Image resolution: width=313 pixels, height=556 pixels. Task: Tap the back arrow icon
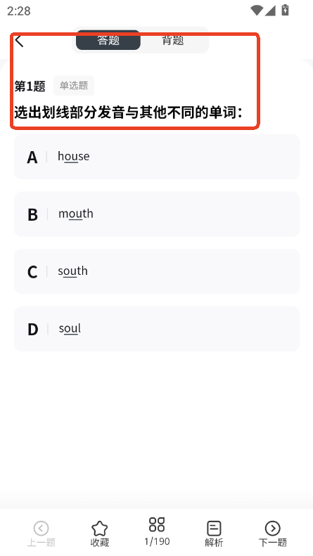[19, 40]
